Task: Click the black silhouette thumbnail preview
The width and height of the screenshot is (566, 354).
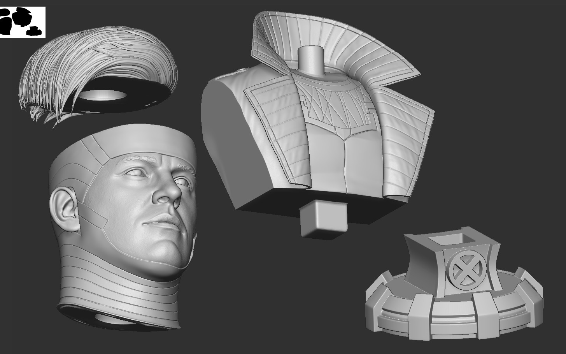Action: pyautogui.click(x=23, y=22)
